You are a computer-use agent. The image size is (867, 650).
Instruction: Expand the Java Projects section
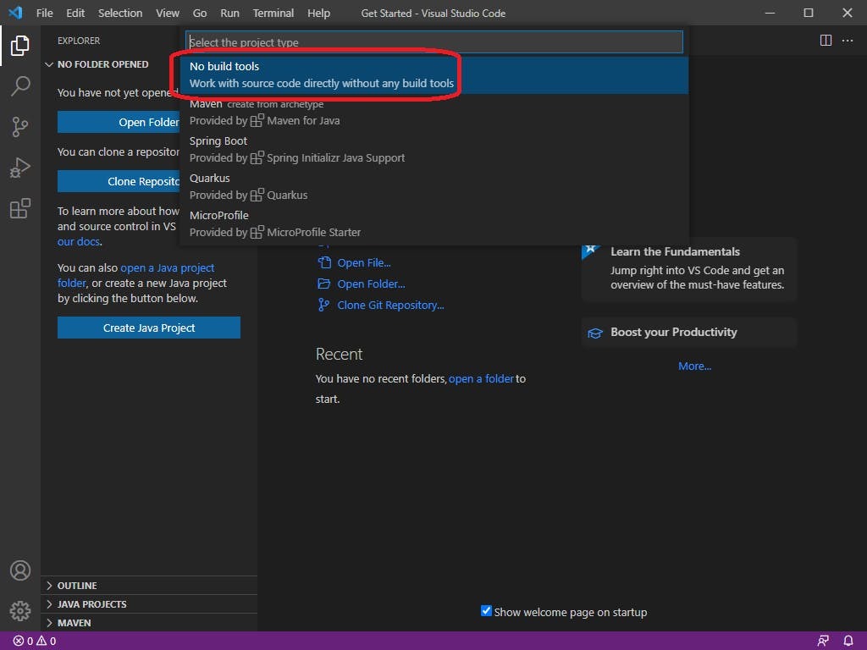[91, 604]
